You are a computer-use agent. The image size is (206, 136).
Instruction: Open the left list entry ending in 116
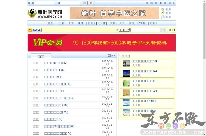coord(55,70)
